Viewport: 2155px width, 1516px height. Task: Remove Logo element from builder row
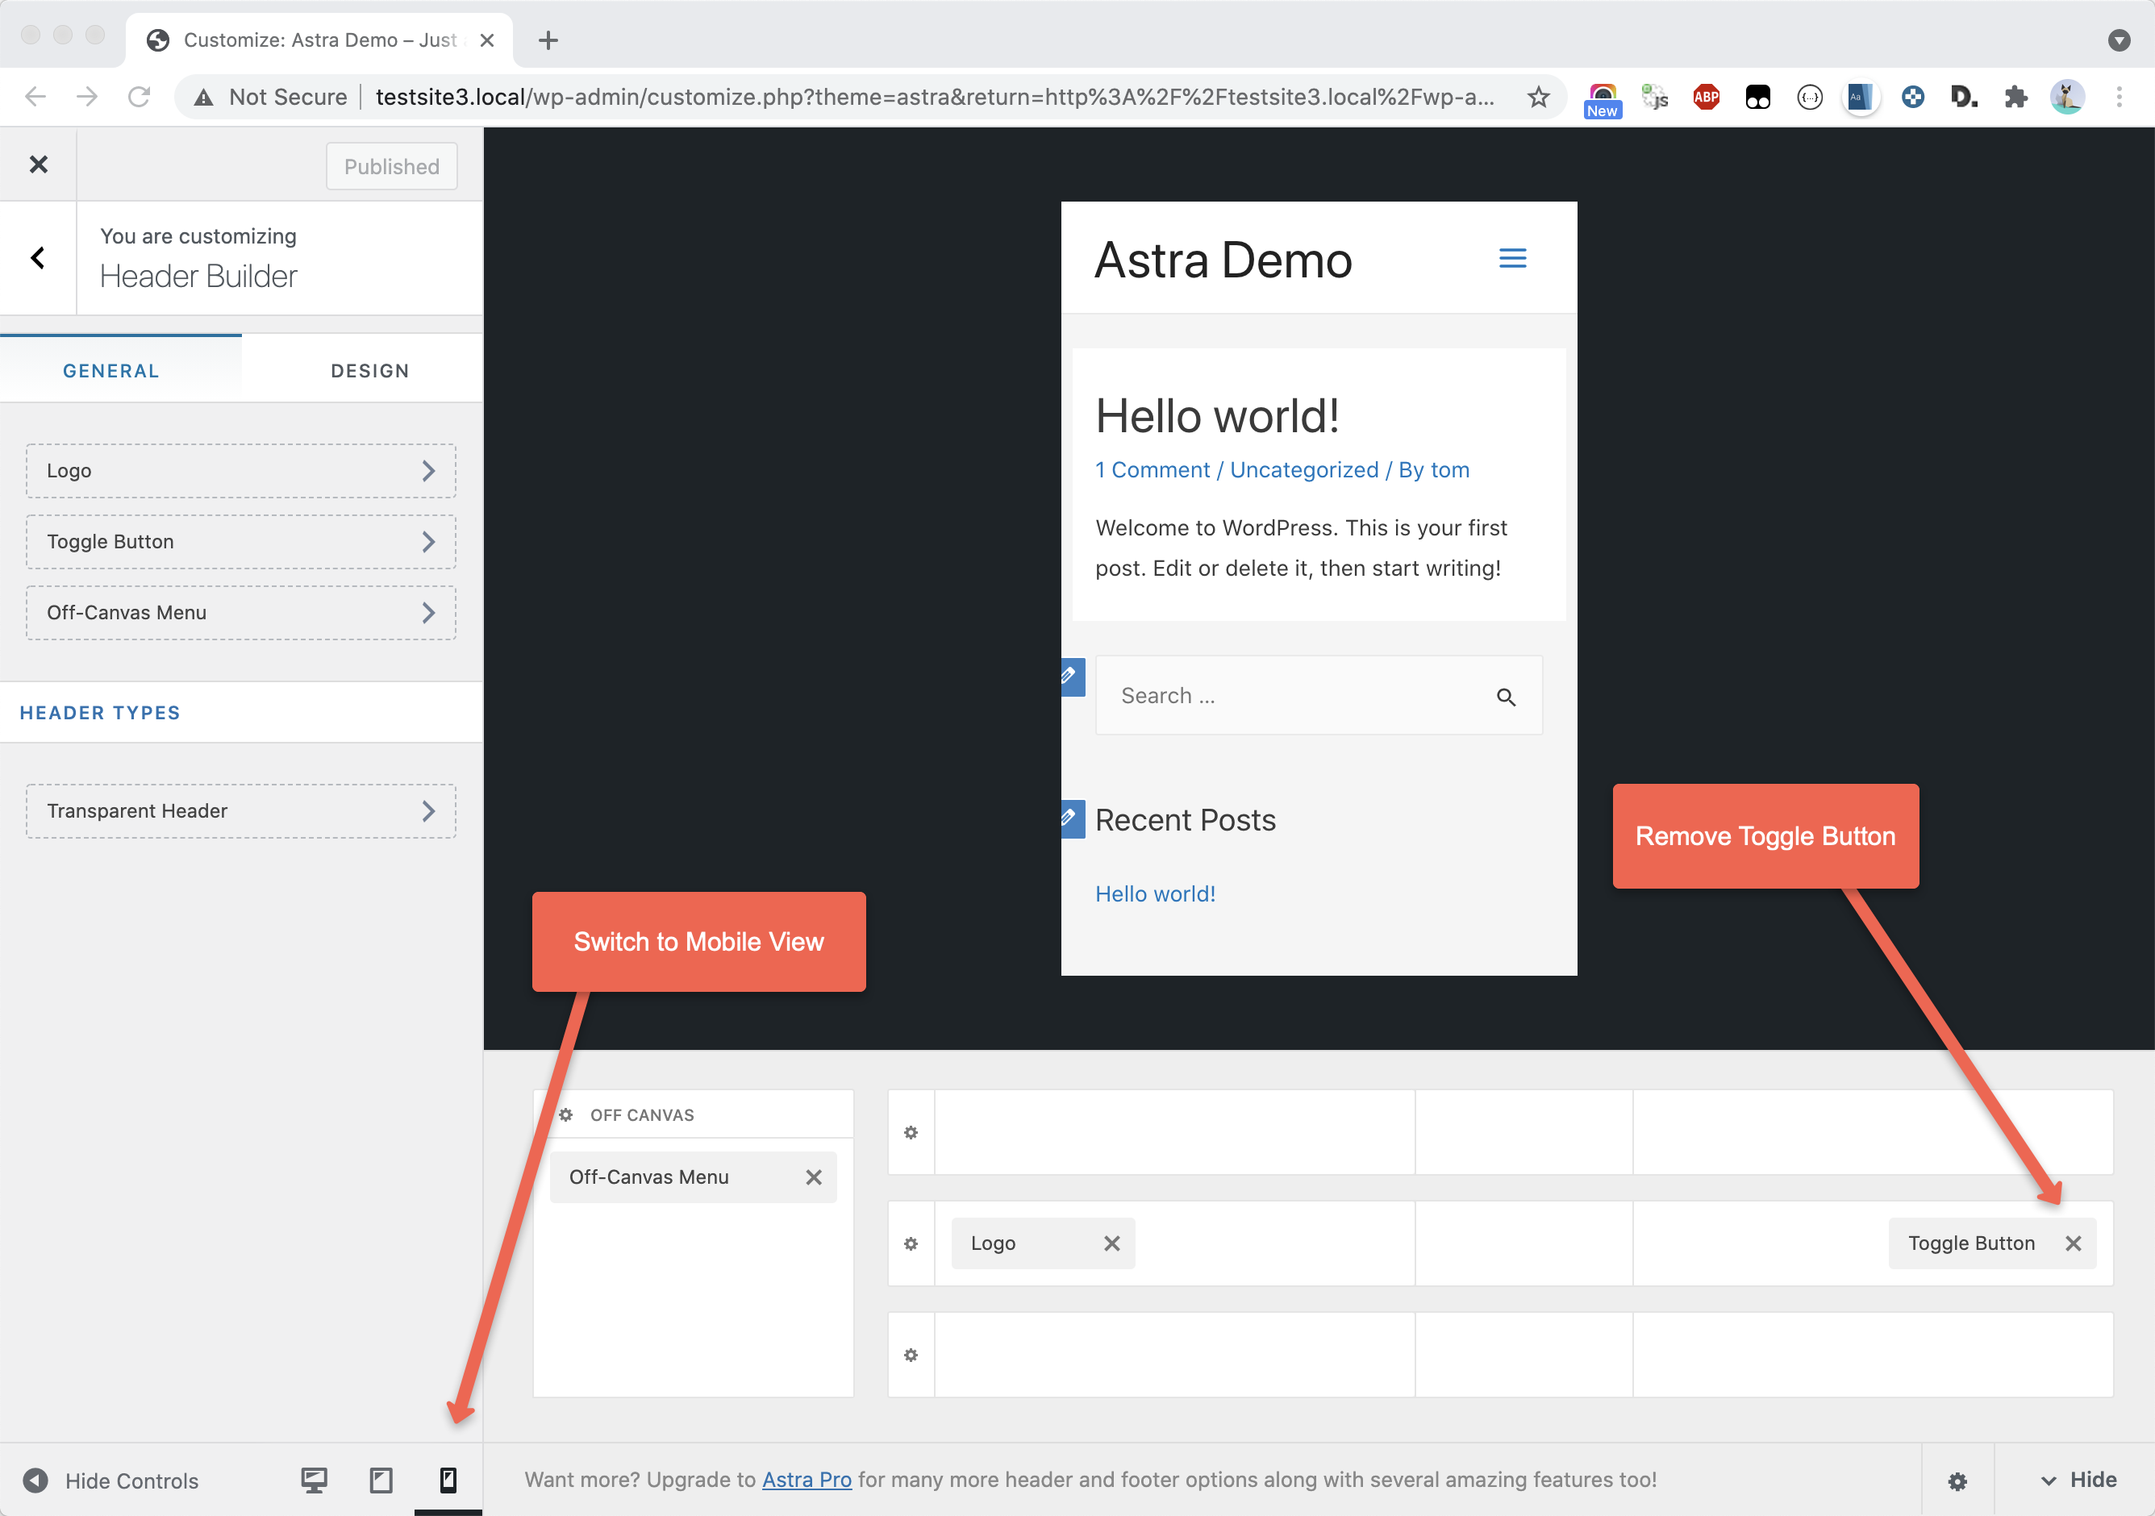click(x=1111, y=1243)
